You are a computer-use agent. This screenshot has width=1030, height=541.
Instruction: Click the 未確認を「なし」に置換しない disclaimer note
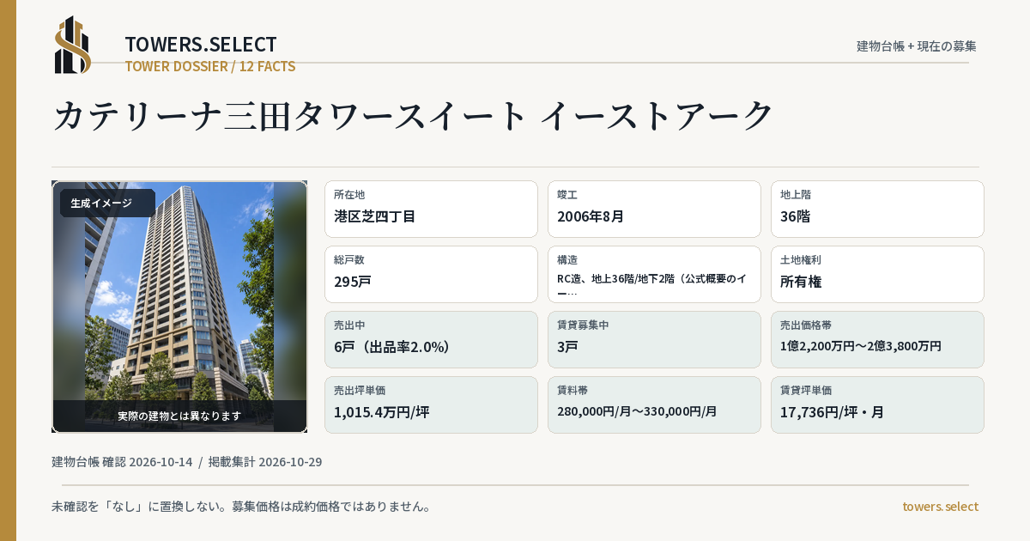click(x=241, y=507)
